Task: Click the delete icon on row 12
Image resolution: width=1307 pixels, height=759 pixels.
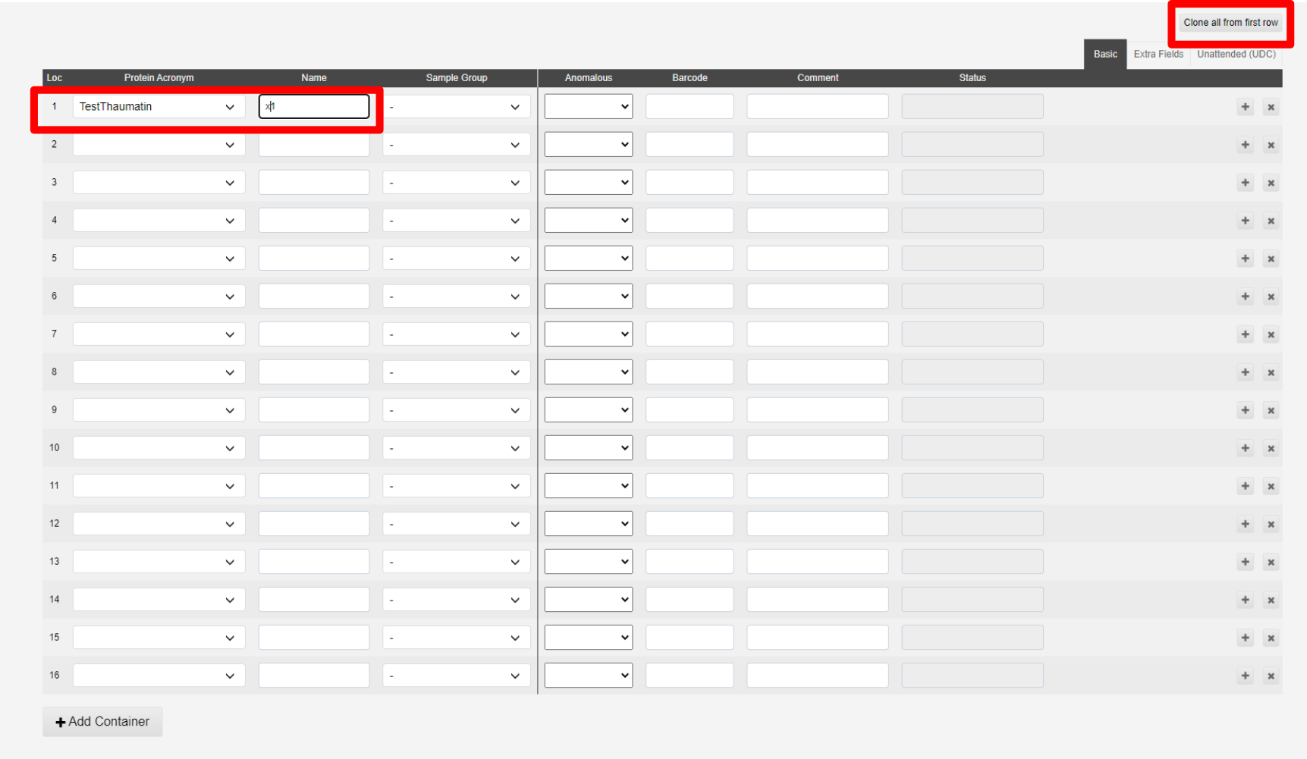Action: [1271, 523]
